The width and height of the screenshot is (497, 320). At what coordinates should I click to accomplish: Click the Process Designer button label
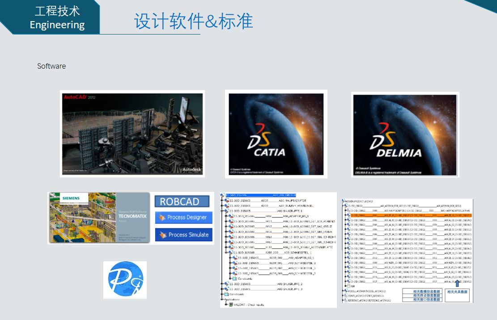(187, 217)
